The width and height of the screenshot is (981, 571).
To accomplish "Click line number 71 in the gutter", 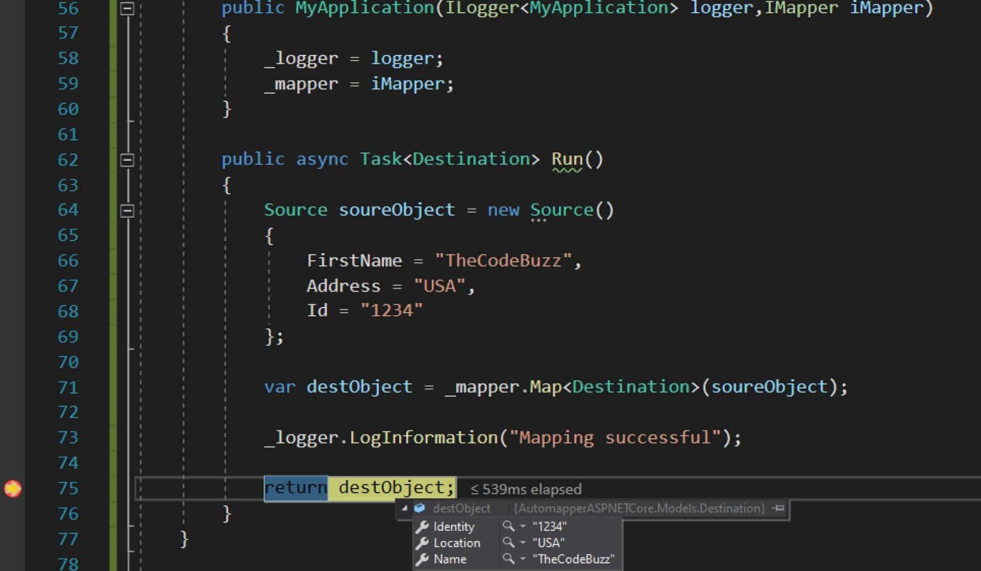I will coord(68,387).
